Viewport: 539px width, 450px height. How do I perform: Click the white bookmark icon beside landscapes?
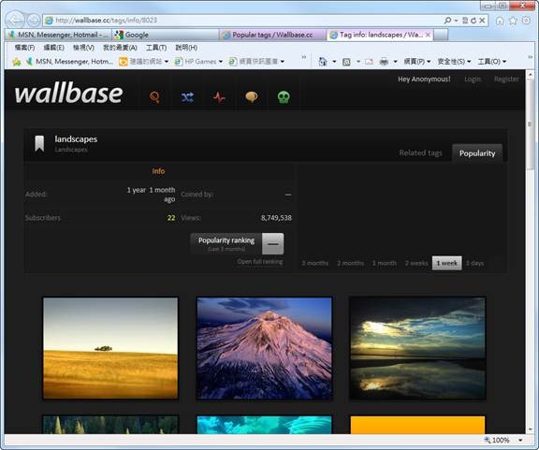[x=39, y=143]
